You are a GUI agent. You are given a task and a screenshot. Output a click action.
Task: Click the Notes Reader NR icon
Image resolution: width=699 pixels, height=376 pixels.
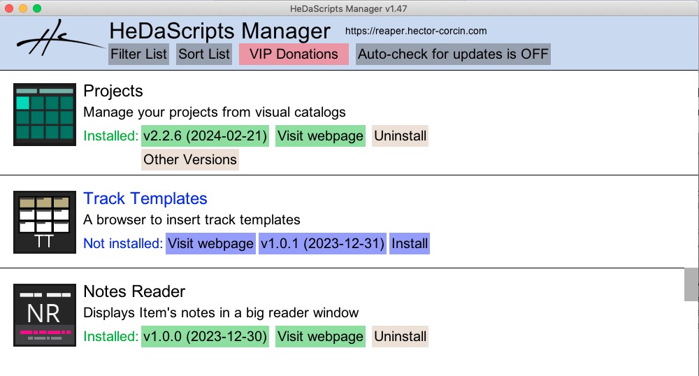(45, 315)
